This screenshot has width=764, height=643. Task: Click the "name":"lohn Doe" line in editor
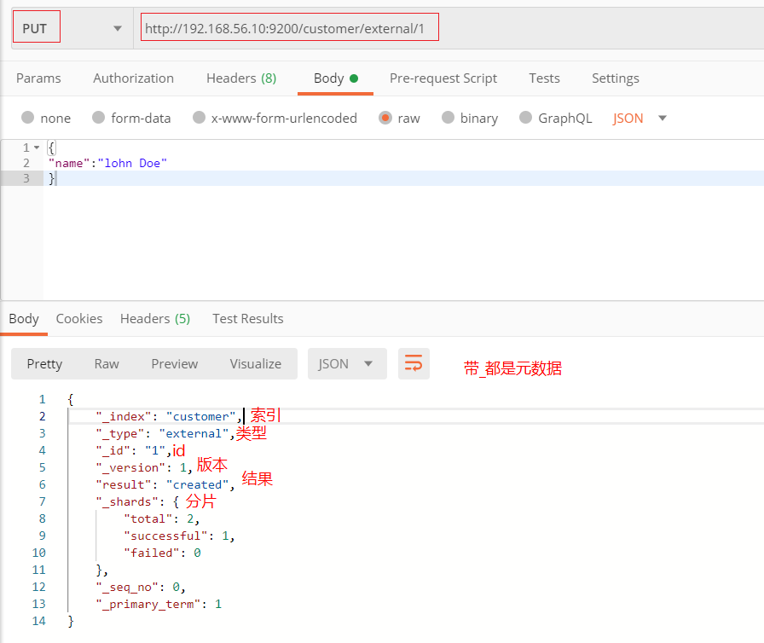click(107, 163)
